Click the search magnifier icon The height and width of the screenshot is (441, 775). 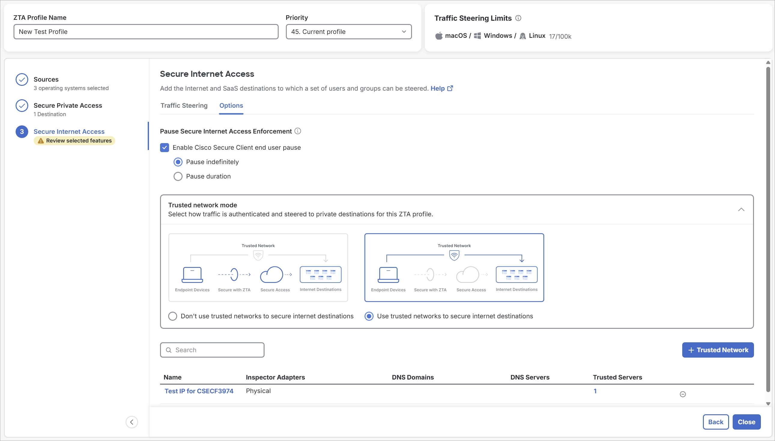(169, 350)
